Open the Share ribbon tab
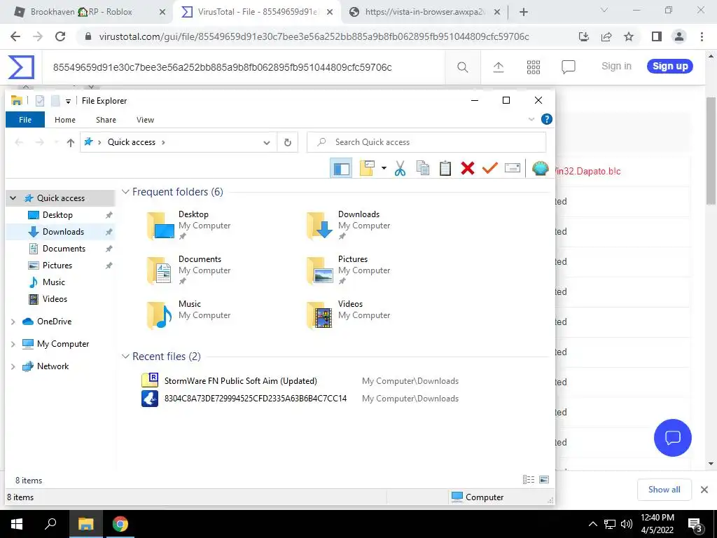The image size is (717, 538). click(106, 120)
